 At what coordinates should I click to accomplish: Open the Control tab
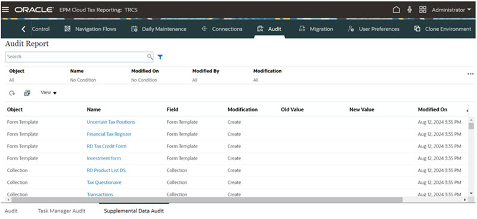tap(41, 29)
